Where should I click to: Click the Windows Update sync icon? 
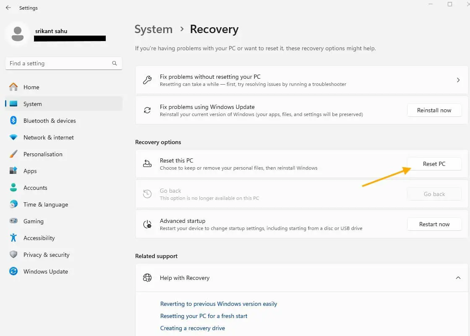13,271
